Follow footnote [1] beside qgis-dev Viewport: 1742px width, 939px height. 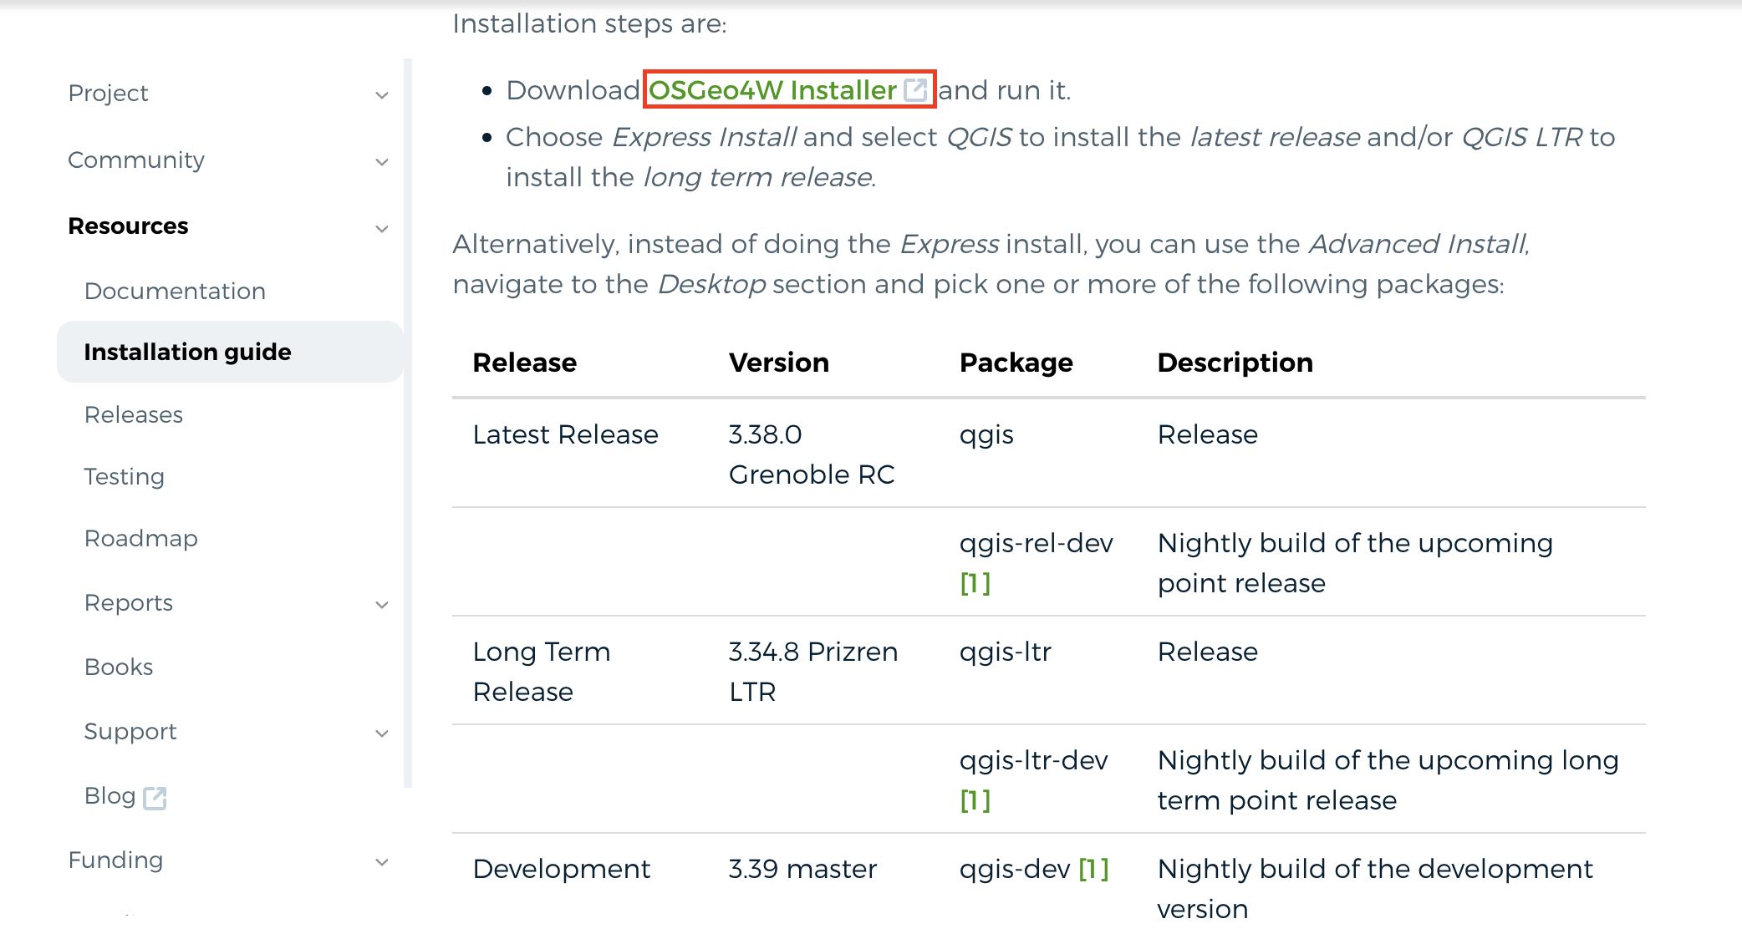click(x=1093, y=869)
